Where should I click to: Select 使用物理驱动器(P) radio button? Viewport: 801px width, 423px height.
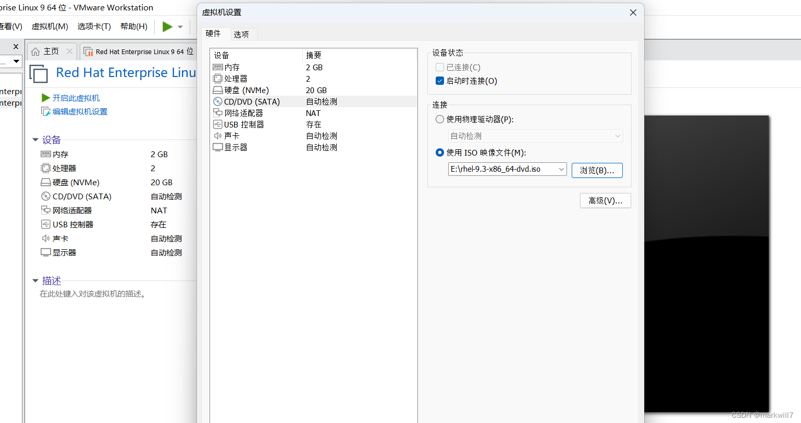pos(440,119)
